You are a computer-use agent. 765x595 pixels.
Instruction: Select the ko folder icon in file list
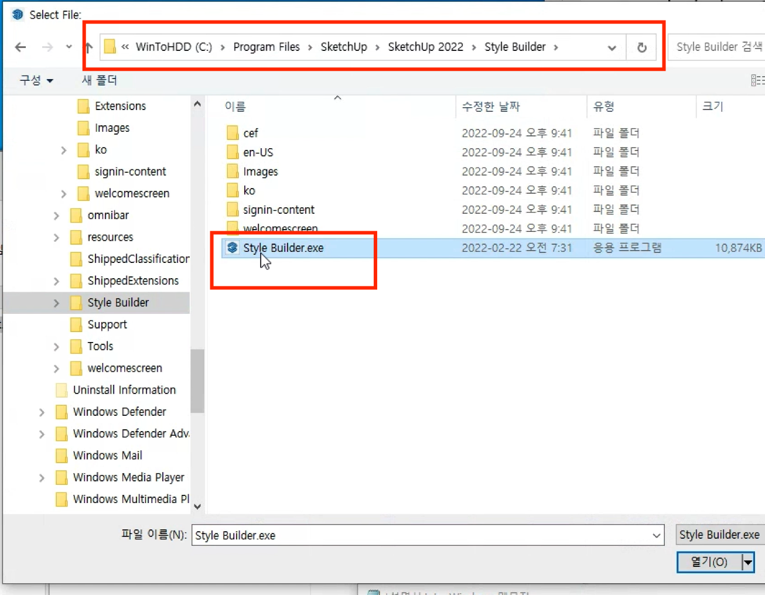(x=233, y=190)
